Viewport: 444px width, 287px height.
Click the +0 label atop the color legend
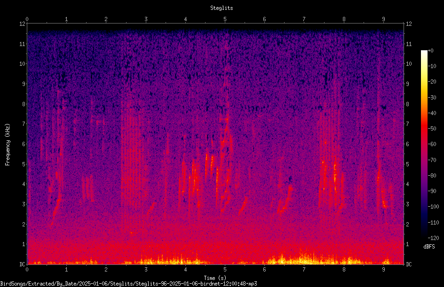click(x=431, y=51)
